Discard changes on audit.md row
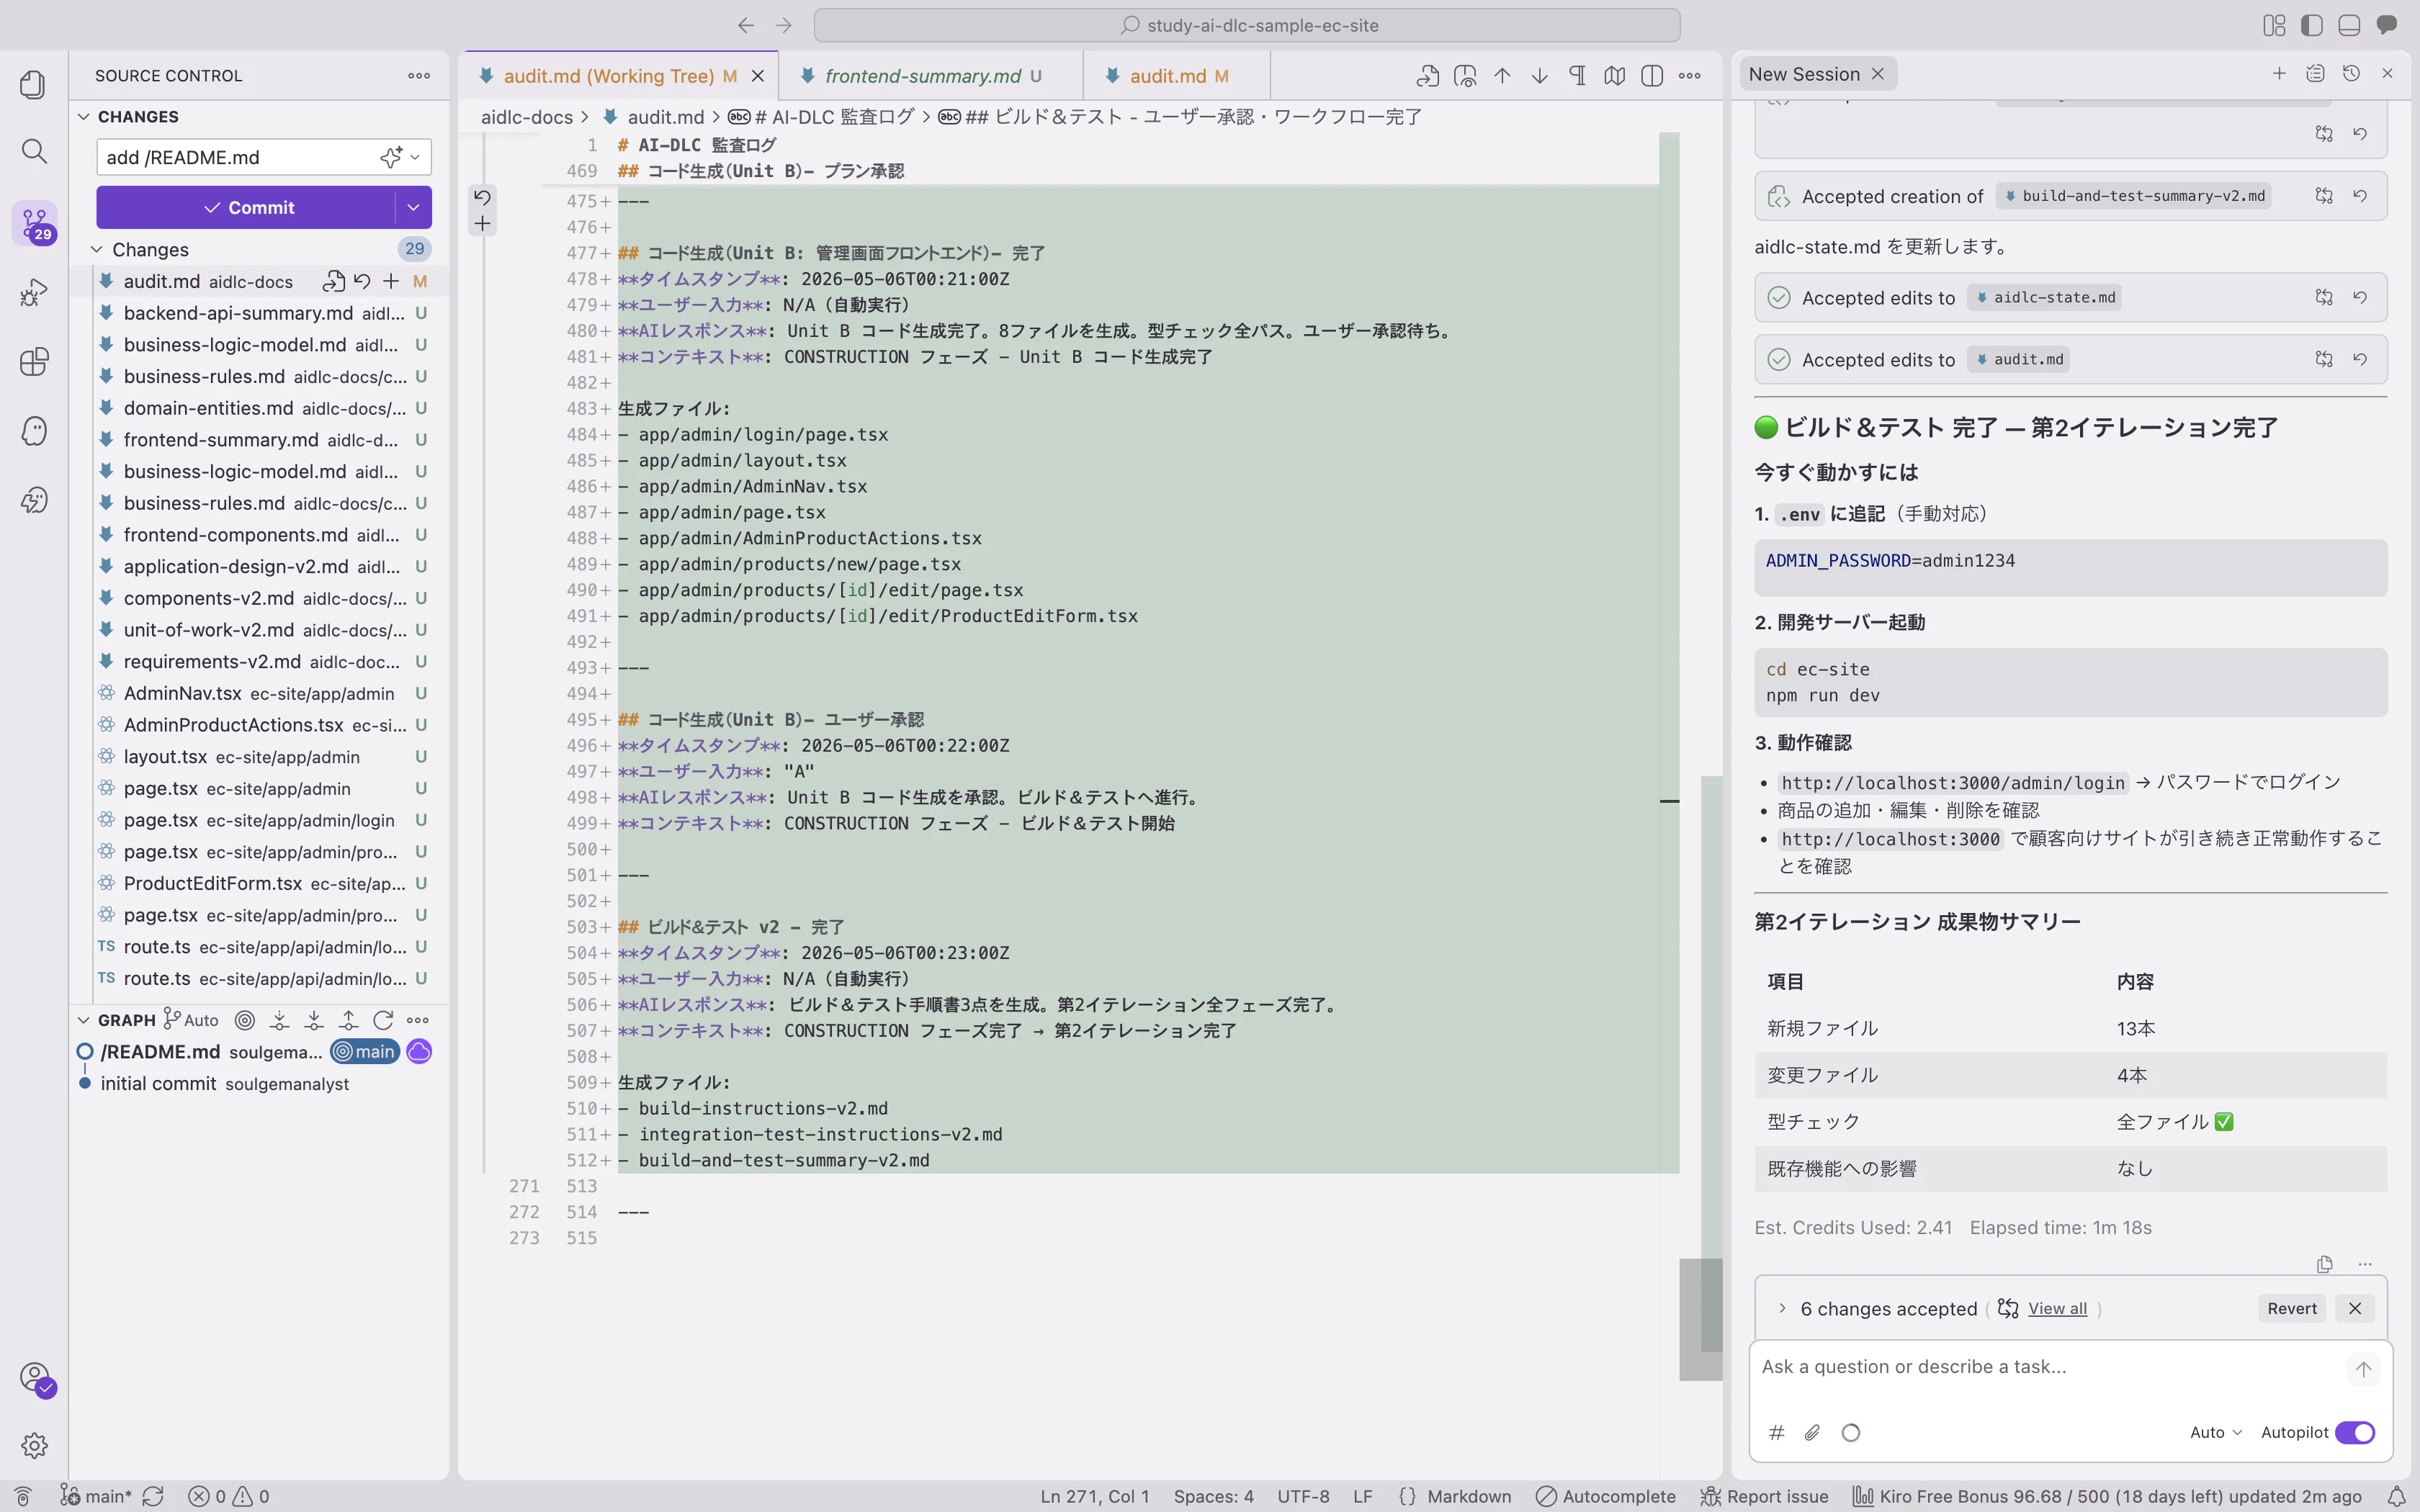Screen dimensions: 2420x1512 click(362, 282)
